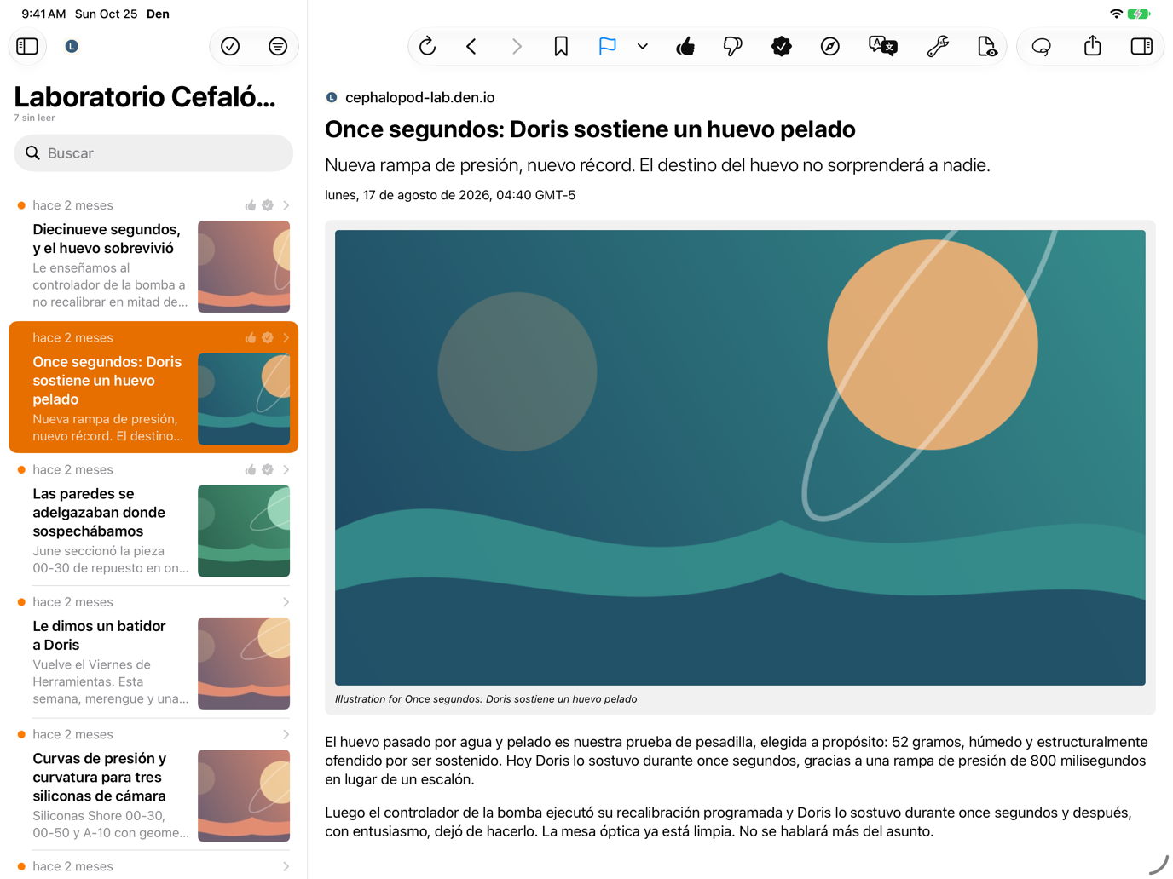Toggle the verified seal badge in toolbar
Image resolution: width=1173 pixels, height=879 pixels.
click(781, 46)
